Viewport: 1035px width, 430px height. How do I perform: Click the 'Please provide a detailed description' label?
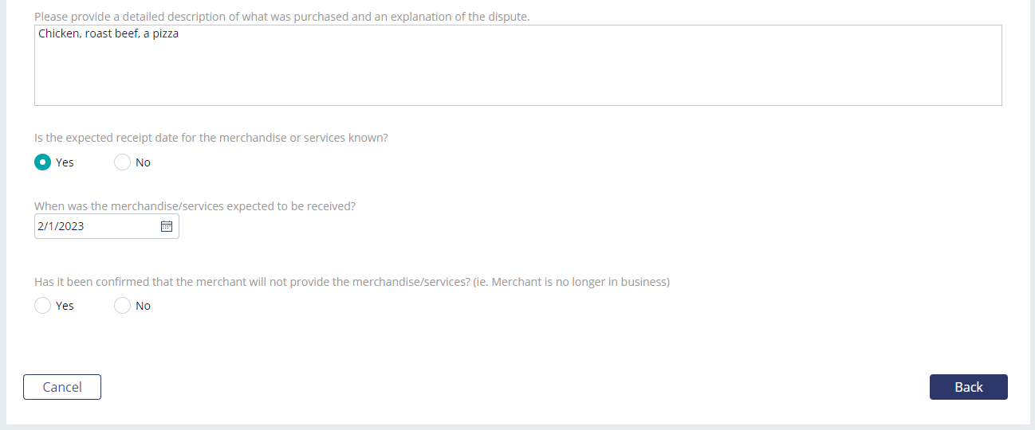[x=282, y=16]
